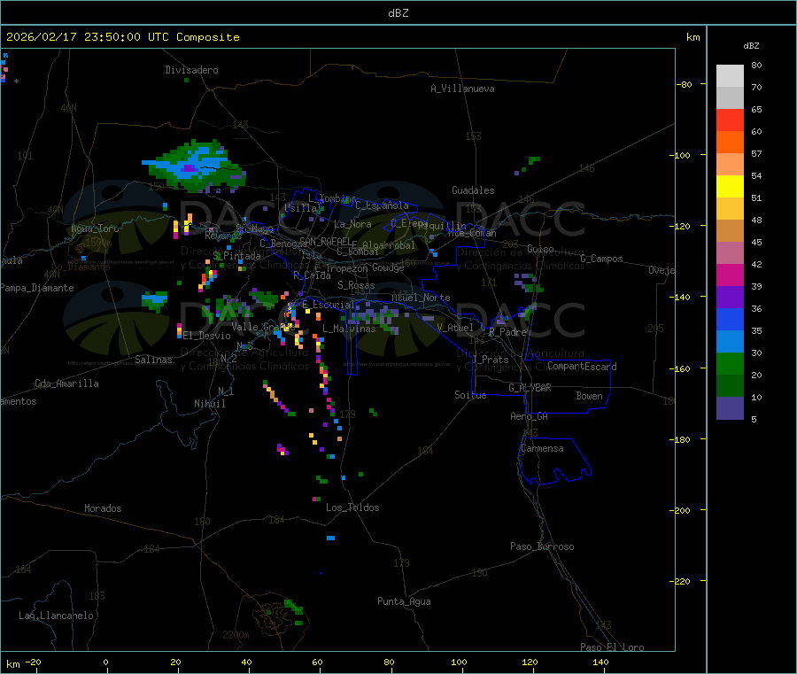Choose the gold 48-51 dBZ legend swatch
Screen dimensions: 797x674
pyautogui.click(x=730, y=209)
